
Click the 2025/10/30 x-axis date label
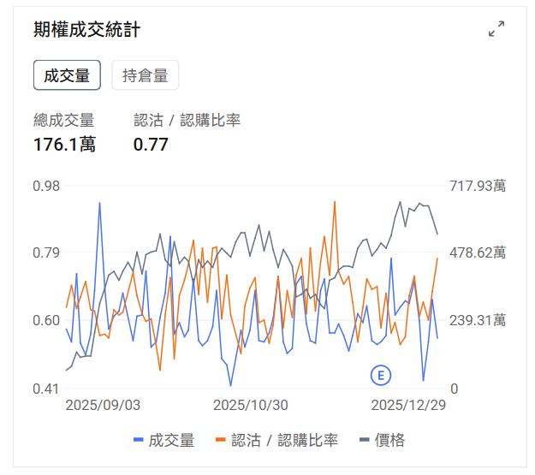[x=250, y=405]
